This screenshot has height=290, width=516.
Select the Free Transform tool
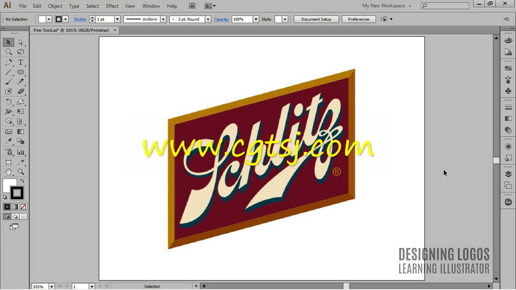tap(21, 111)
